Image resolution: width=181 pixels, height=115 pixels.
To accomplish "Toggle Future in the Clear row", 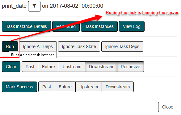I will tap(48, 67).
